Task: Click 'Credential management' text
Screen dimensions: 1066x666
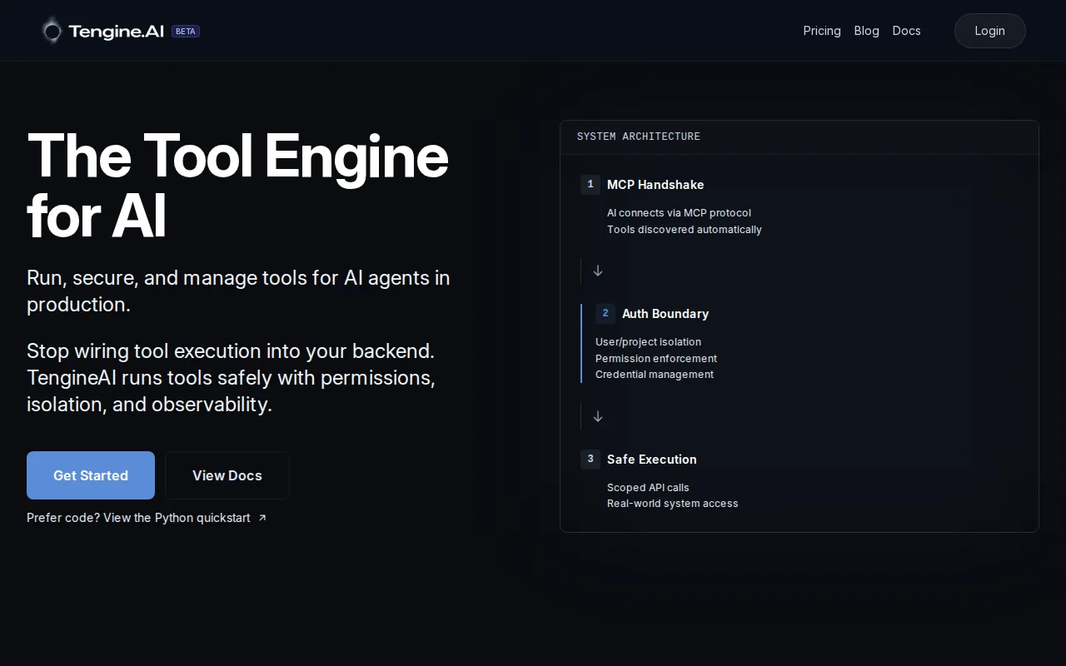Action: pos(655,375)
